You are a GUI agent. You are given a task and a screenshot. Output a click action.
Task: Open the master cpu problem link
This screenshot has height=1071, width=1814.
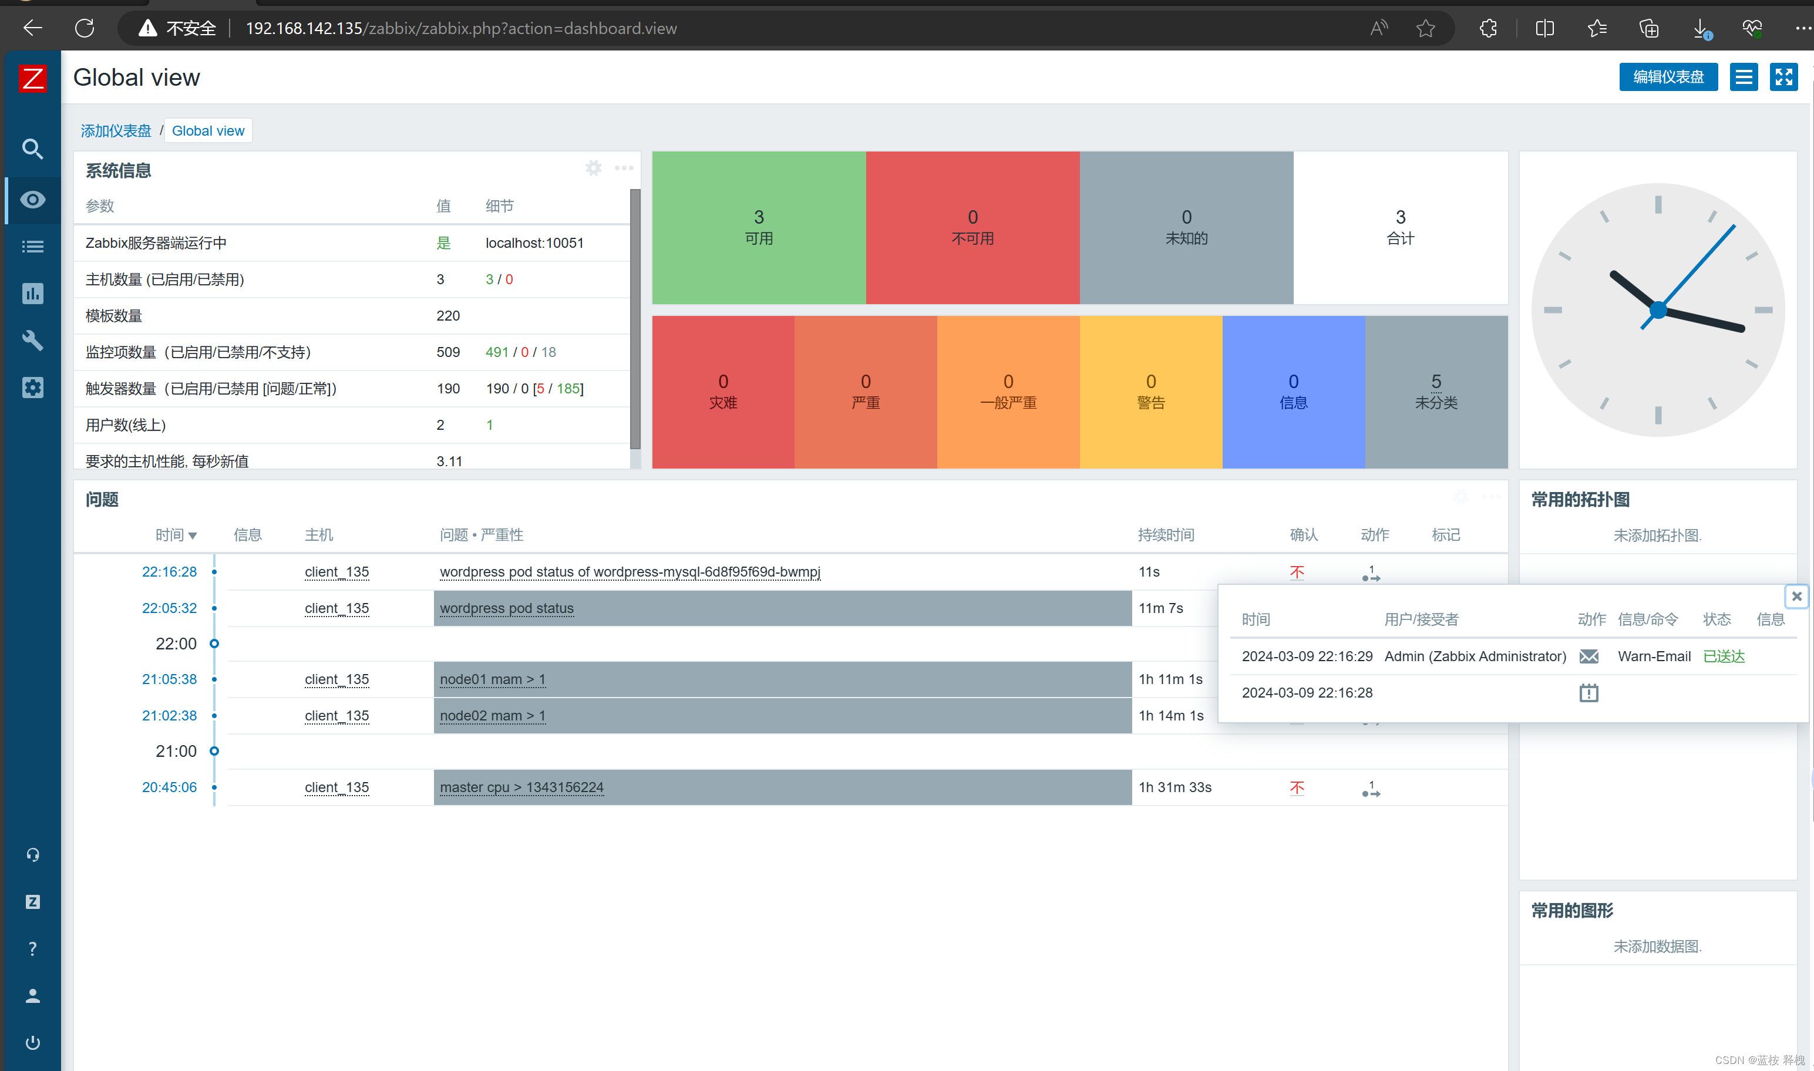[521, 787]
